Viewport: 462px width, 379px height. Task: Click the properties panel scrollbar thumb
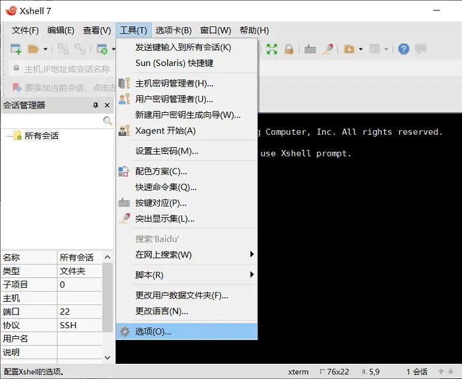(108, 298)
